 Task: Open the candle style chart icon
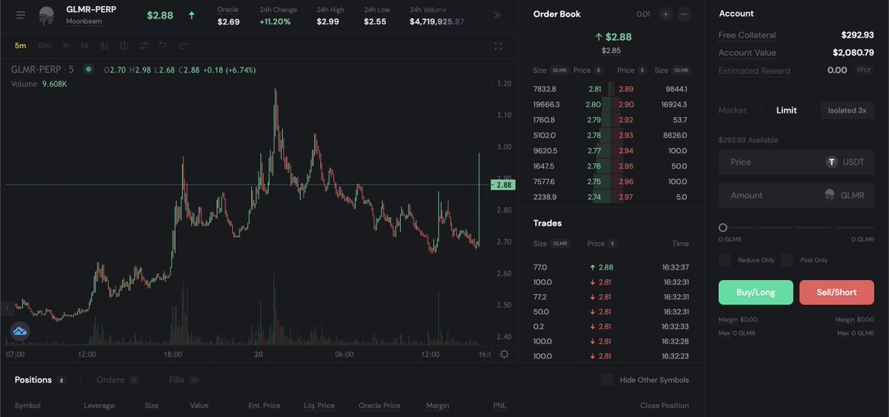(x=104, y=46)
